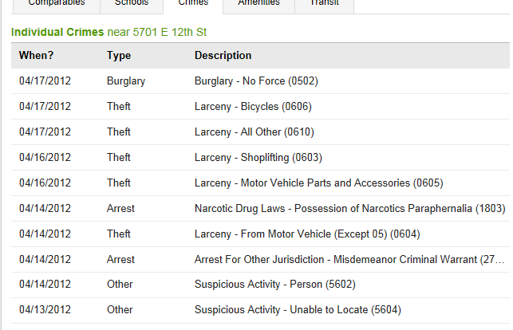Screen dimensions: 513x330
Task: Click the 04/13/2012 date cell
Action: pos(45,310)
